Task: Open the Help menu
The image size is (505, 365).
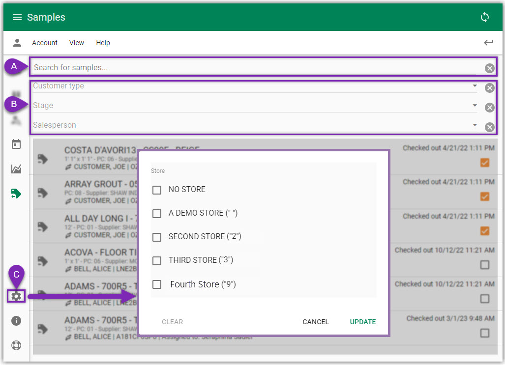Action: click(103, 43)
